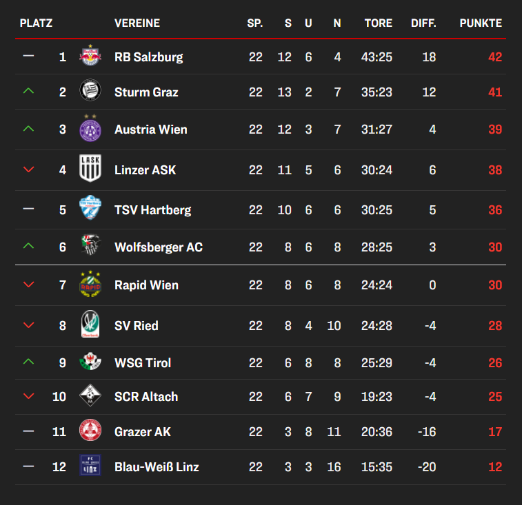The image size is (522, 505).
Task: Open the Linzer ASK team page
Action: pos(145,169)
